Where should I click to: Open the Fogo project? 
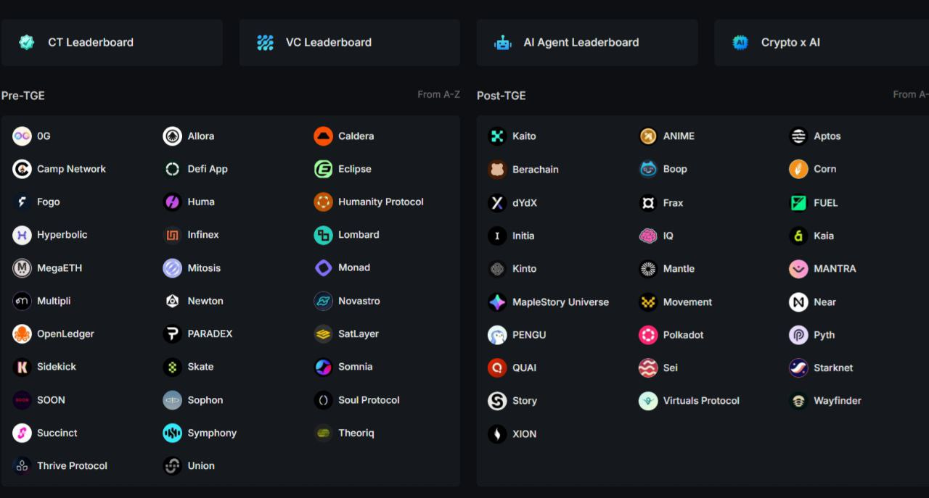click(x=36, y=202)
